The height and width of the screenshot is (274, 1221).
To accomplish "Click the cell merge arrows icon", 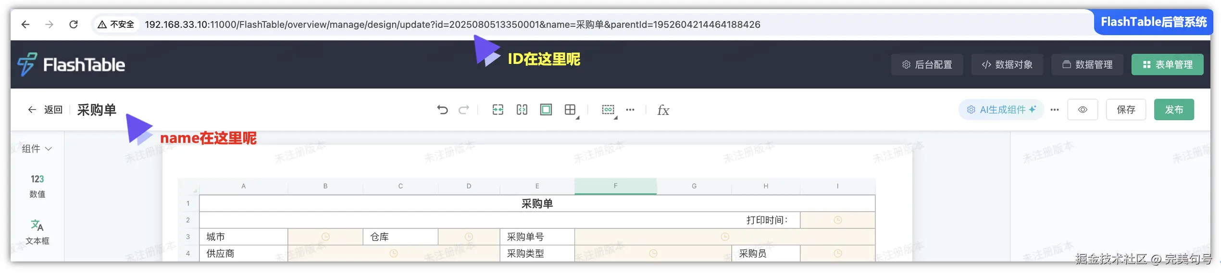I will (498, 110).
